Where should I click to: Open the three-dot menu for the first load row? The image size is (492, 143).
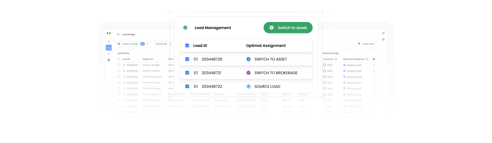(x=374, y=65)
